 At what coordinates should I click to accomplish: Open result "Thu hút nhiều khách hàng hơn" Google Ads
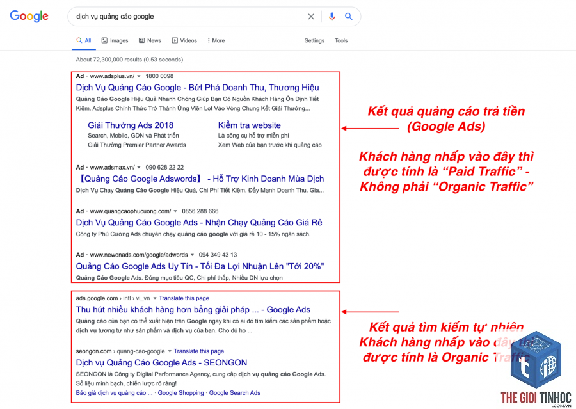pyautogui.click(x=193, y=310)
